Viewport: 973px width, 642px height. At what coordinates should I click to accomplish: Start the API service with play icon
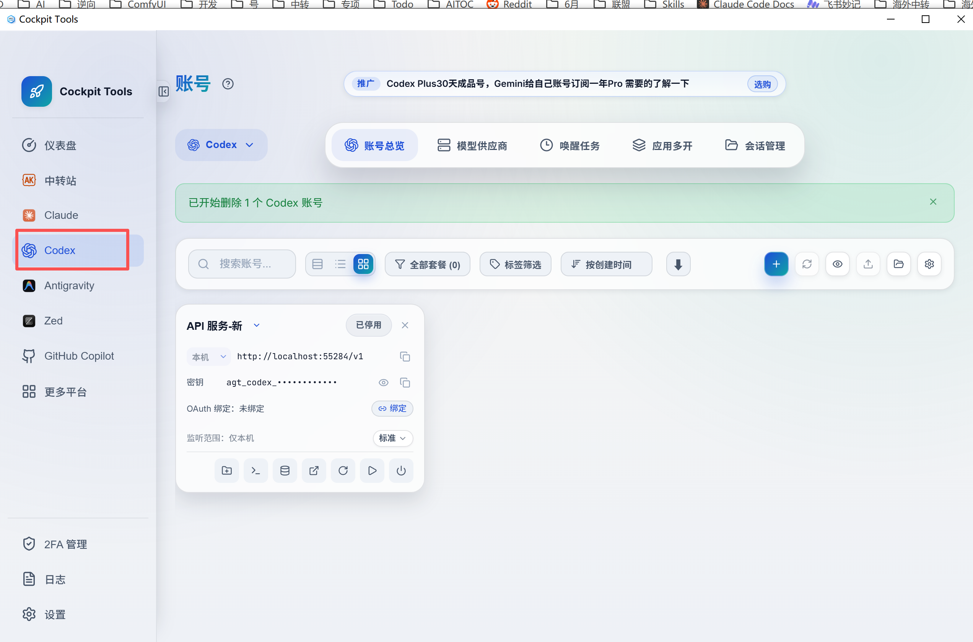pyautogui.click(x=372, y=471)
